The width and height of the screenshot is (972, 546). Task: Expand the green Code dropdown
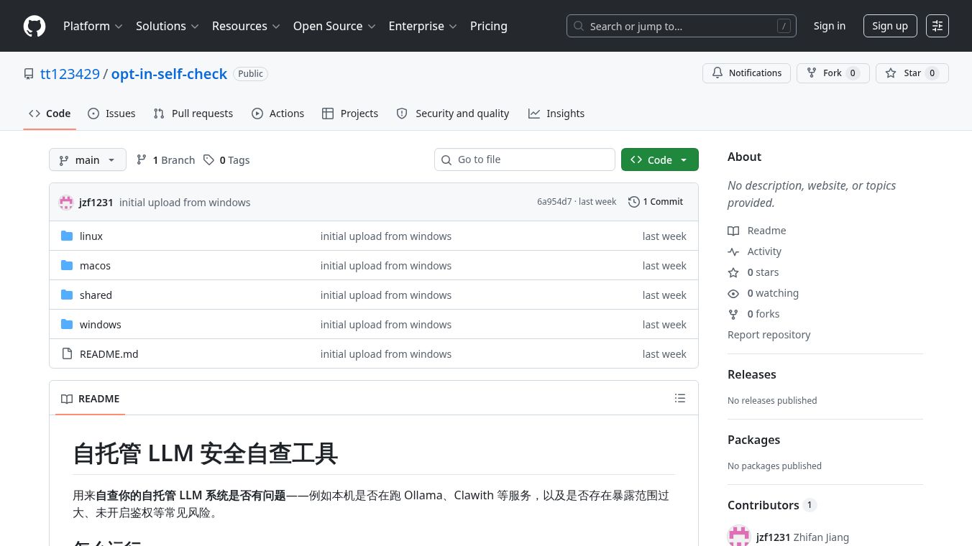pos(660,159)
